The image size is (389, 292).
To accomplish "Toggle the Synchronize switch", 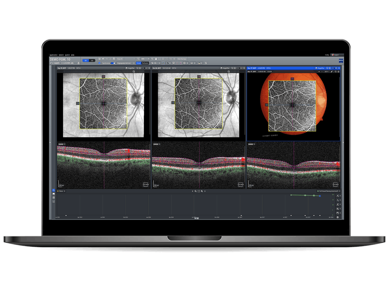I will [113, 63].
